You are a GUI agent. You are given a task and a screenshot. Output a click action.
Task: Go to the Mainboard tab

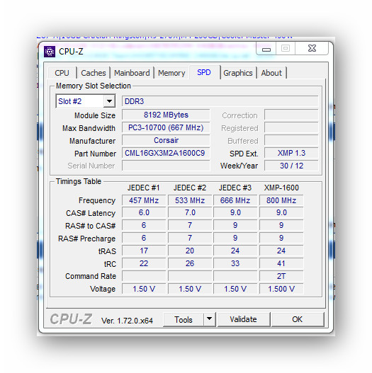pyautogui.click(x=132, y=73)
